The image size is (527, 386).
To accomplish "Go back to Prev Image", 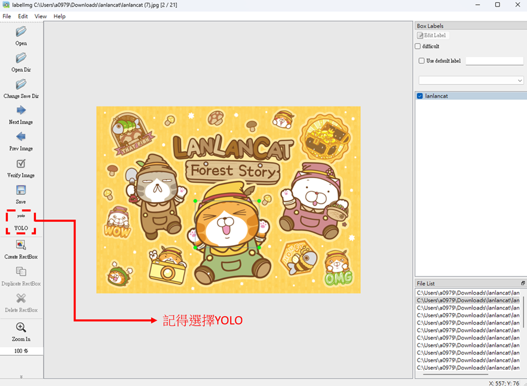I will pos(21,141).
